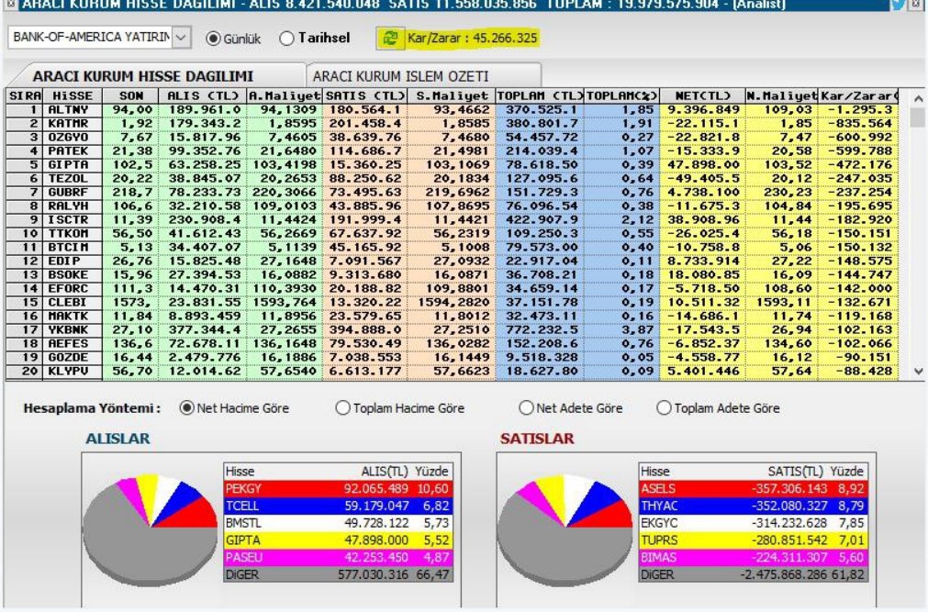
Task: Click the Kar/Zarar : 45.266.325 label
Action: pos(473,38)
